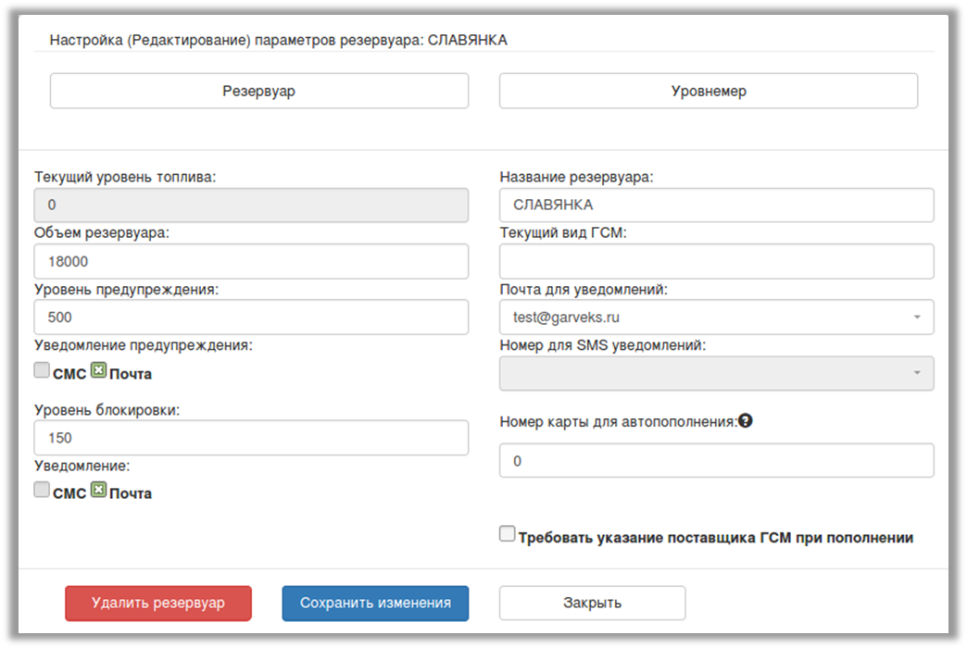Check Требовать указание поставщика ГСМ при пополнении
Screen dimensions: 967x648
(507, 534)
